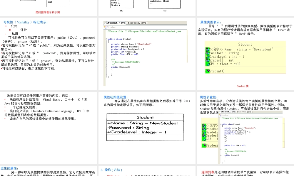The height and width of the screenshot is (176, 294).
Task: Click the Student navigation icon in the multiplicity code window
Action: pos(220,115)
